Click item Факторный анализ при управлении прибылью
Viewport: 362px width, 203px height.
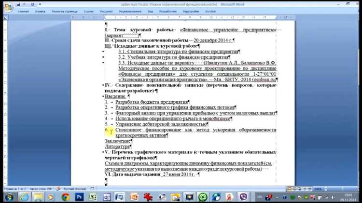tap(195, 113)
